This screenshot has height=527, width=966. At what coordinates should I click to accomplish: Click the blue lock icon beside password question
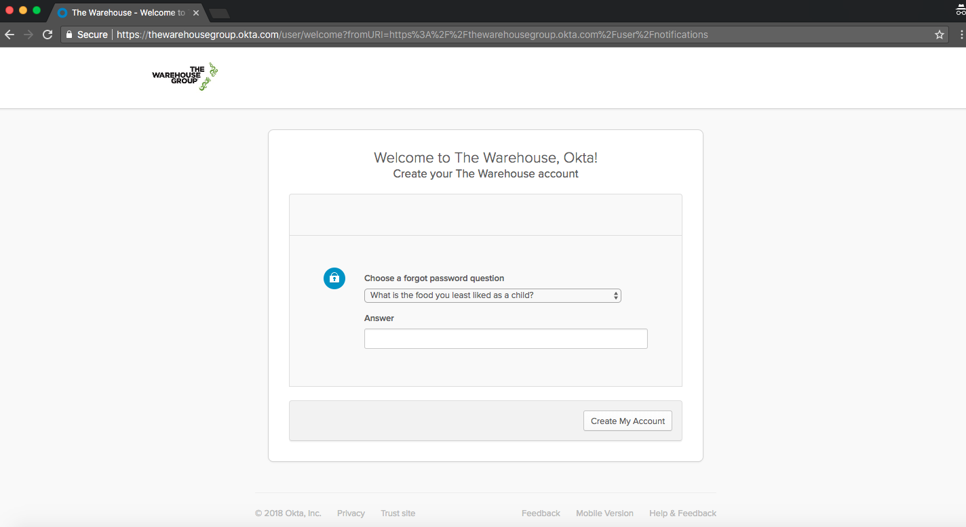[334, 278]
